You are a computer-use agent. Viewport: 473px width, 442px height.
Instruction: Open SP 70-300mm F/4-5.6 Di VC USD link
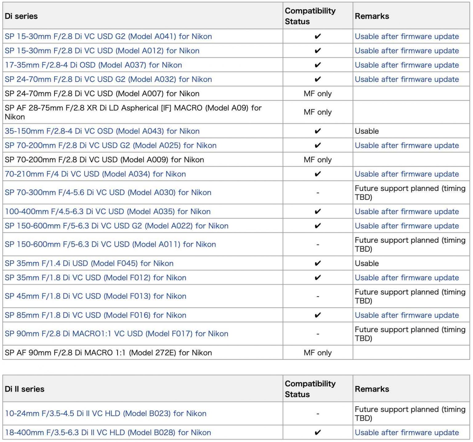pos(108,193)
